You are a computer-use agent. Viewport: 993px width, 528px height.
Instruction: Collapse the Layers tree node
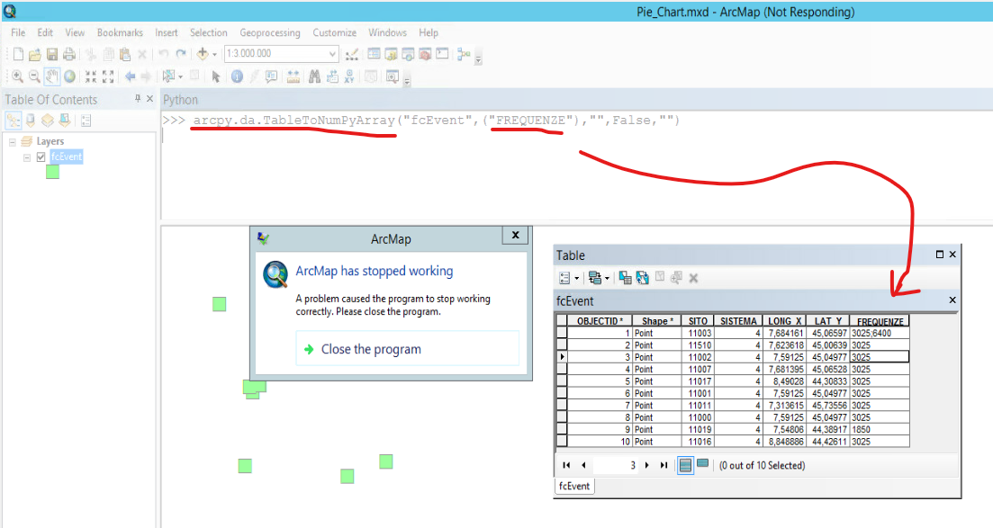12,142
